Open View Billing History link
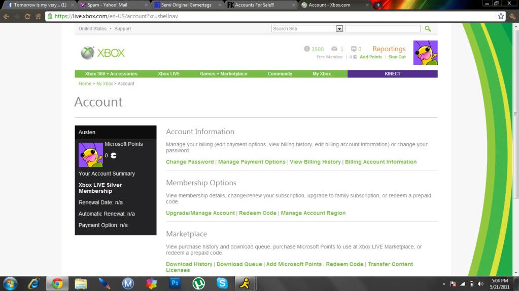 click(316, 162)
